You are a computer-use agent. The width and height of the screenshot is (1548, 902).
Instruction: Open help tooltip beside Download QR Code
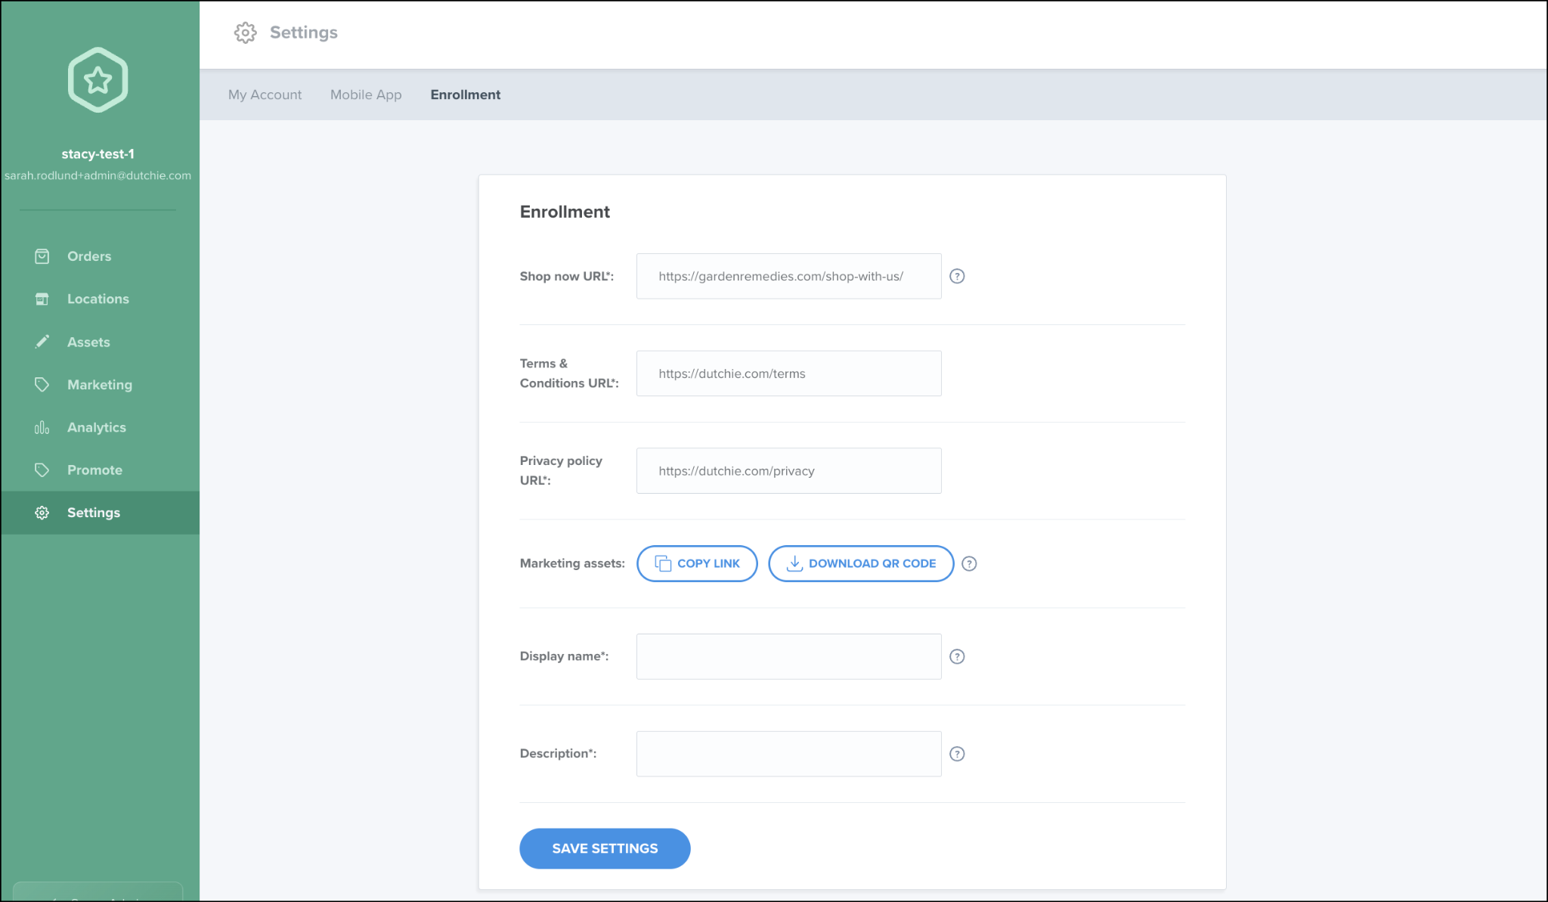click(x=969, y=563)
